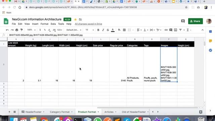This screenshot has height=121, width=215.
Task: Select column P header
Action: pos(169,39)
